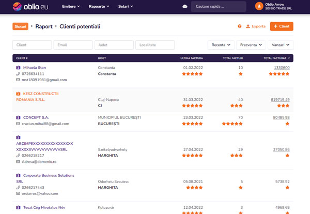Screen dimensions: 310x214
Task: Open the Mihaela Stan client link
Action: pyautogui.click(x=35, y=68)
